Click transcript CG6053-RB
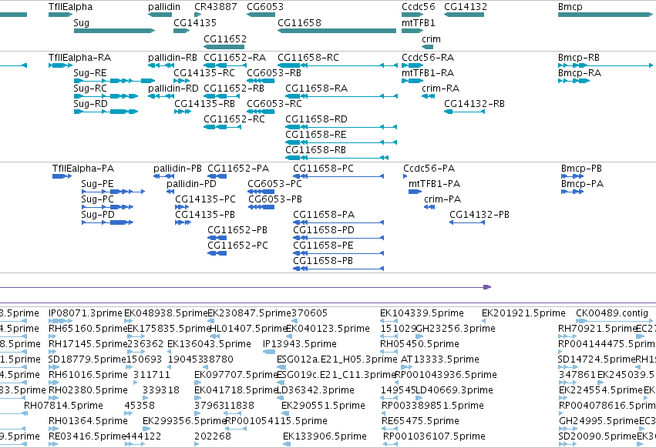The image size is (656, 448). (261, 81)
